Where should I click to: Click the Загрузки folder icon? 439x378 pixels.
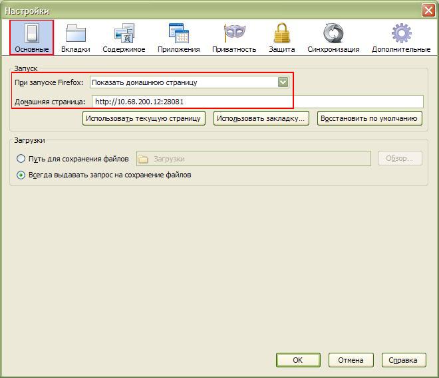(x=143, y=159)
